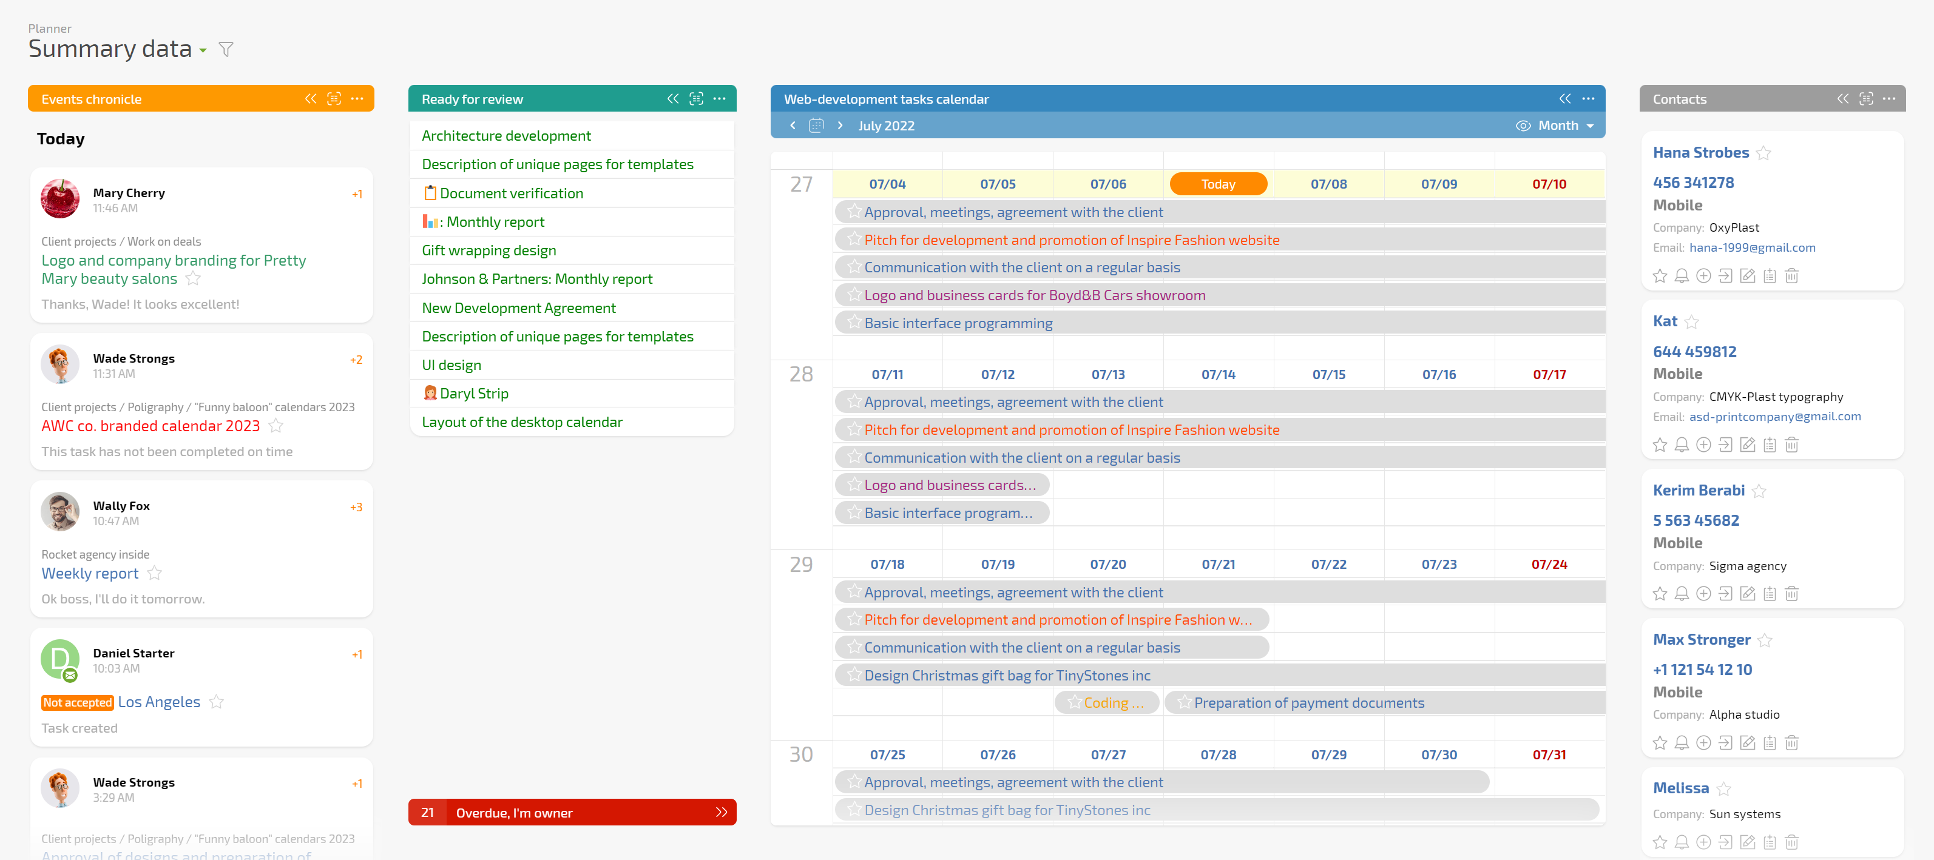
Task: Select Gift wrapping design list item
Action: (488, 250)
